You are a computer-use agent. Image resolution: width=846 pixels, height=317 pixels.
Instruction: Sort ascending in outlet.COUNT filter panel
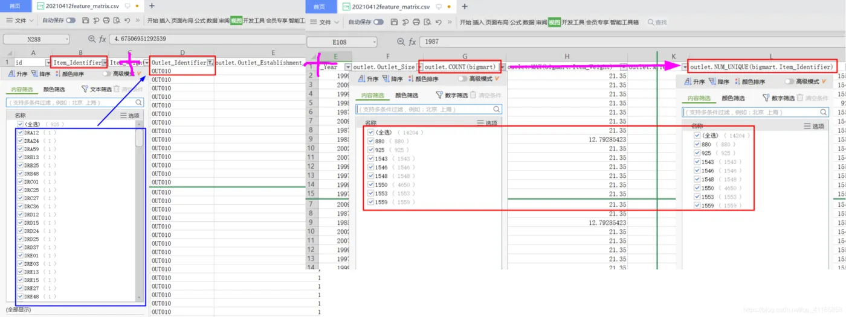[369, 79]
